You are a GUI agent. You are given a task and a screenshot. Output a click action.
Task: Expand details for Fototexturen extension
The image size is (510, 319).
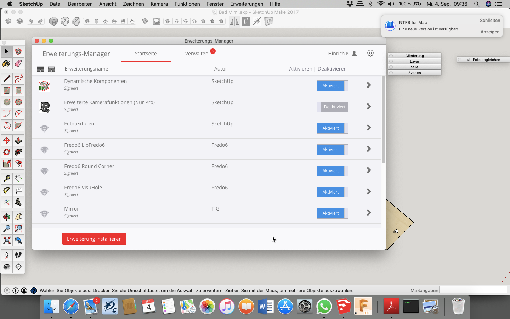tap(369, 128)
